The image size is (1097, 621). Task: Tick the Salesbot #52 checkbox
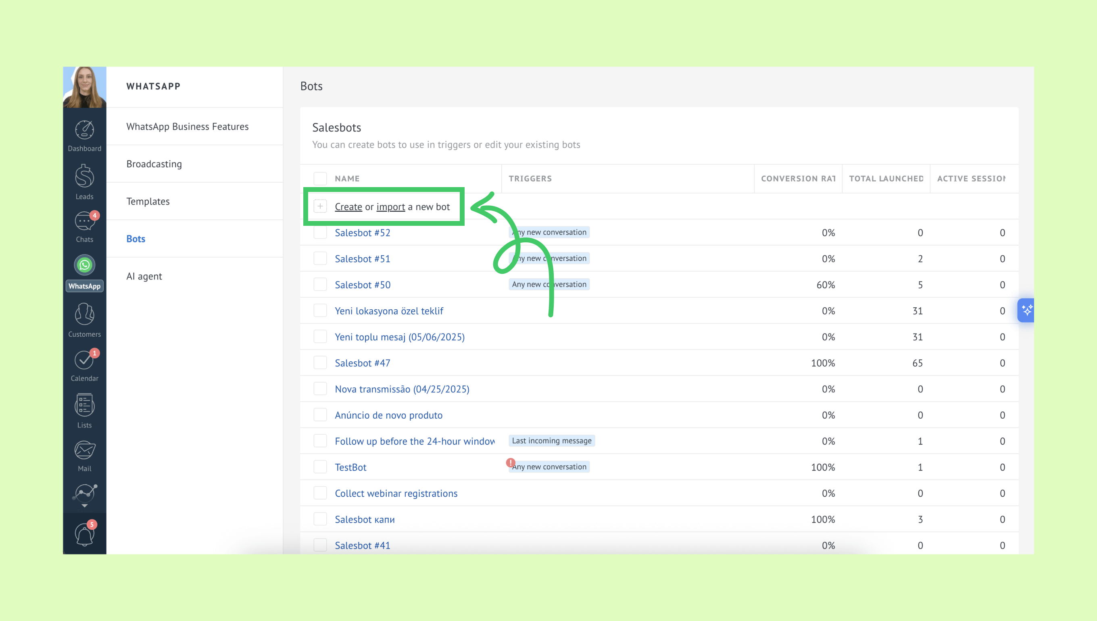tap(320, 232)
